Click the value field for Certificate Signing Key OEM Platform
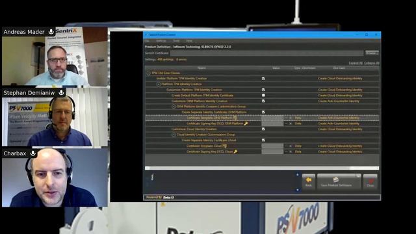This screenshot has width=416, height=234. [x=272, y=123]
